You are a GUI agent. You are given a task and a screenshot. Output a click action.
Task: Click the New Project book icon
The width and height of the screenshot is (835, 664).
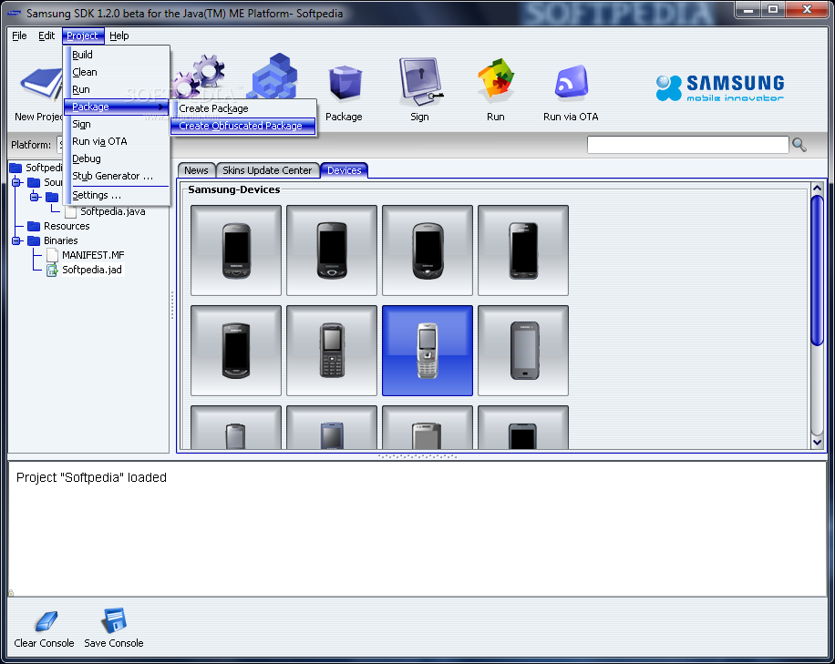(41, 84)
